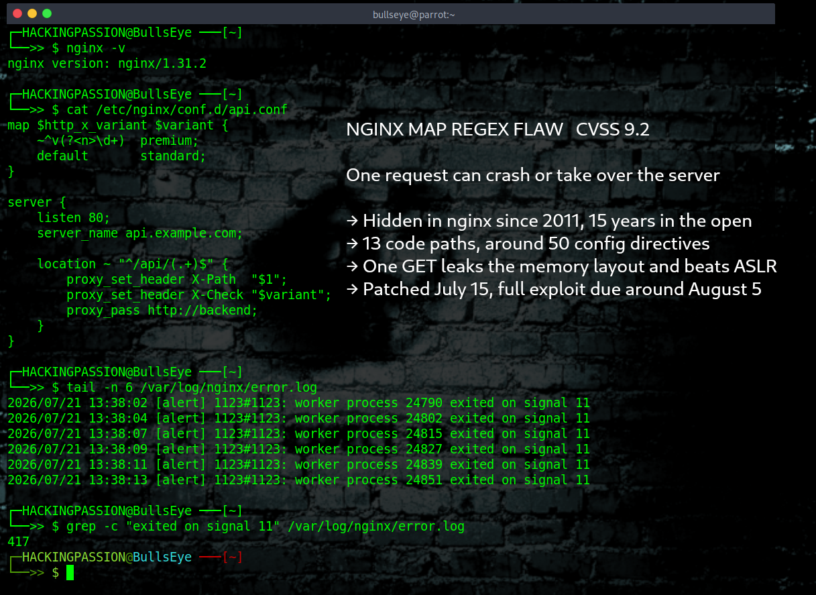Click the 'server {' line
This screenshot has width=816, height=595.
click(x=37, y=203)
